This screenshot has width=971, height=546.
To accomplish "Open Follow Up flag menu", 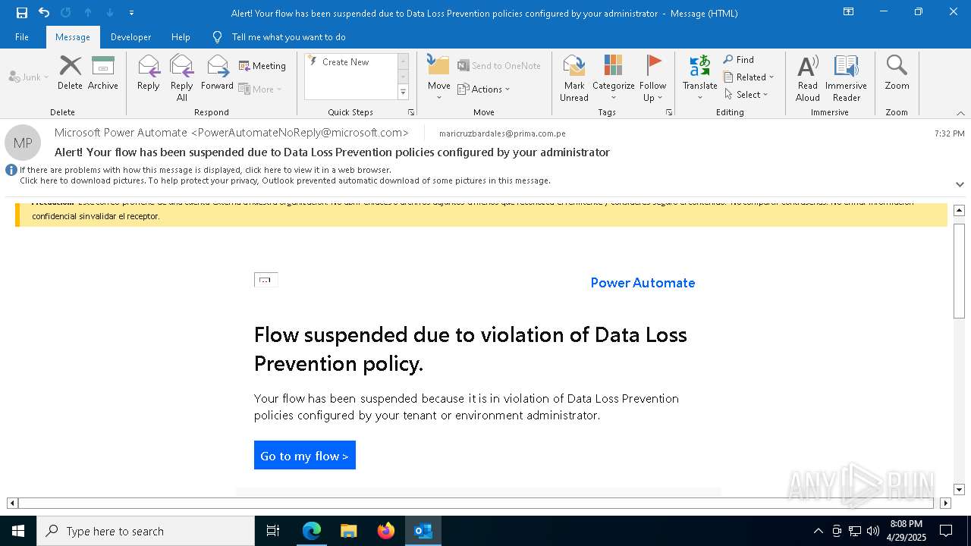I will pos(652,78).
